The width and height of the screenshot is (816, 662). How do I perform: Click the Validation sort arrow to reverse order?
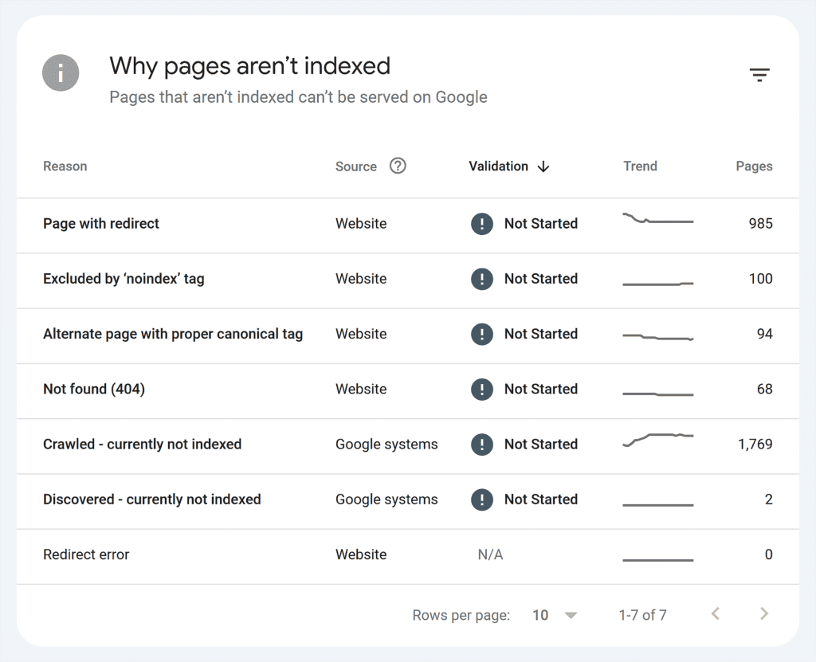543,166
